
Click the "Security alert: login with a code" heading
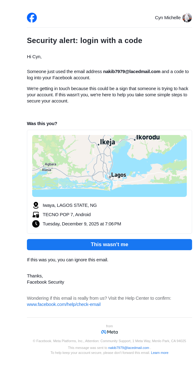point(84,41)
